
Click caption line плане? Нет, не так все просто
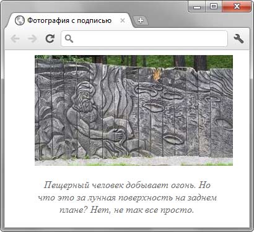pos(126,210)
